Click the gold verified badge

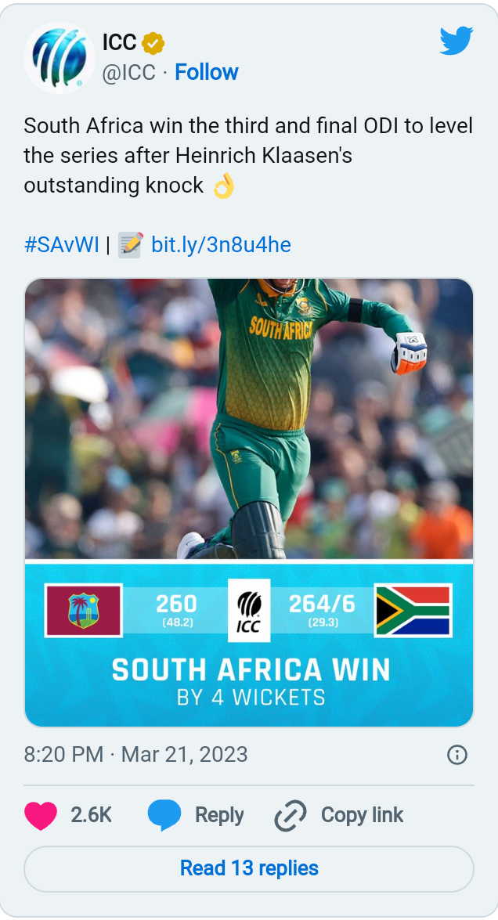tap(153, 44)
